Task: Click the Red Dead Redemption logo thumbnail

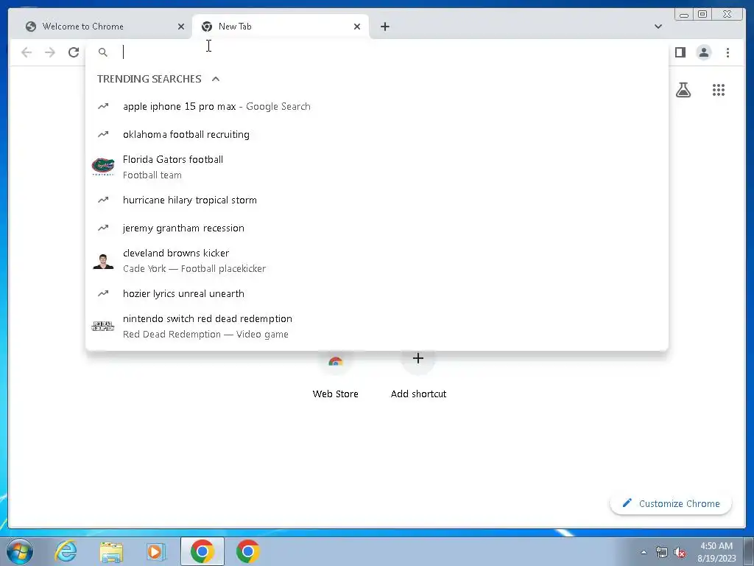Action: pyautogui.click(x=103, y=326)
